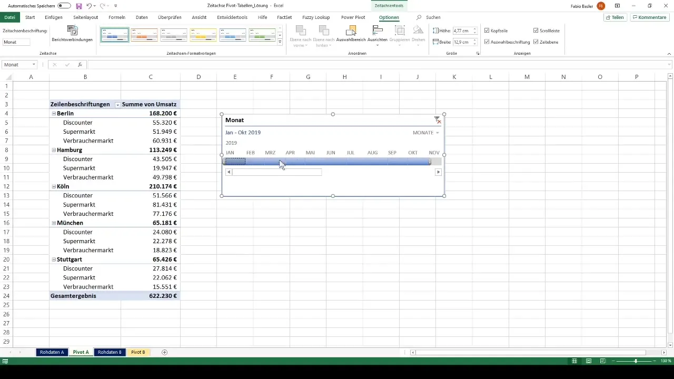Collapse the München group
The image size is (674, 379).
(x=54, y=223)
